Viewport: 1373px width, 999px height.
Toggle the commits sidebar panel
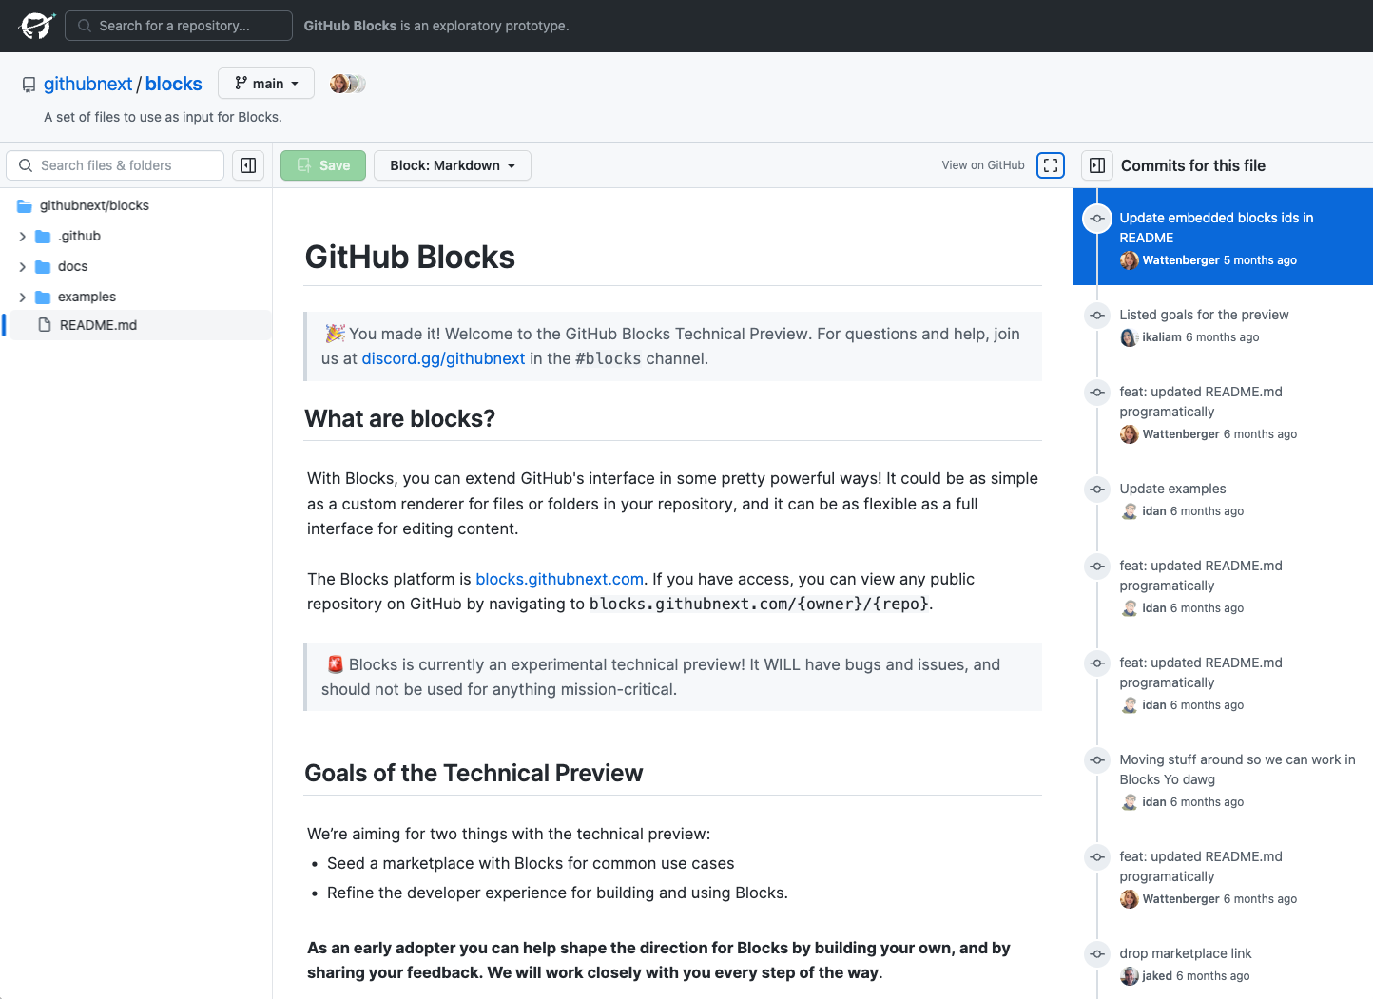[1097, 165]
